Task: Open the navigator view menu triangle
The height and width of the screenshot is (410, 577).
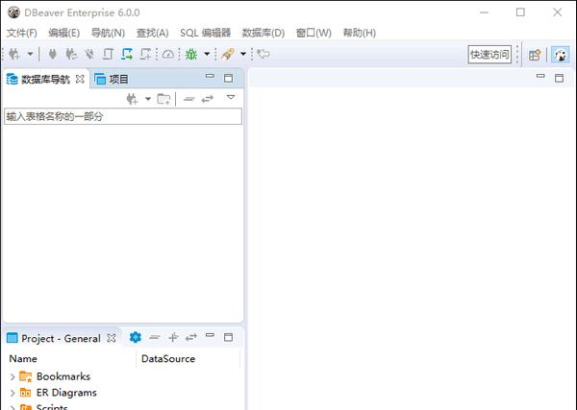Action: (x=231, y=97)
